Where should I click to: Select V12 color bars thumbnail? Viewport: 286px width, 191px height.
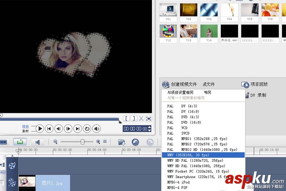(168, 33)
